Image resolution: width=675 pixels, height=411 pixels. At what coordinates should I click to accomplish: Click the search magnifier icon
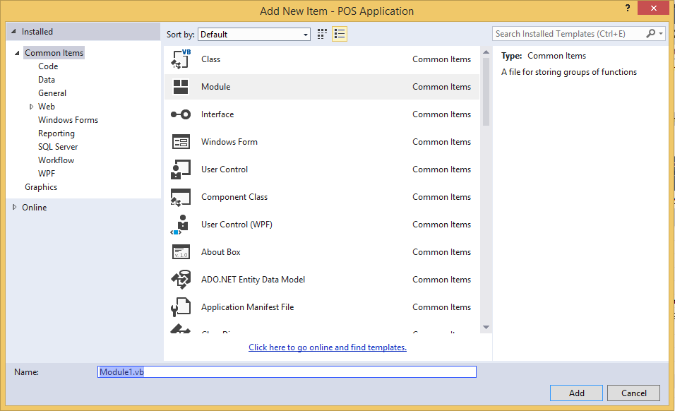[x=650, y=34]
